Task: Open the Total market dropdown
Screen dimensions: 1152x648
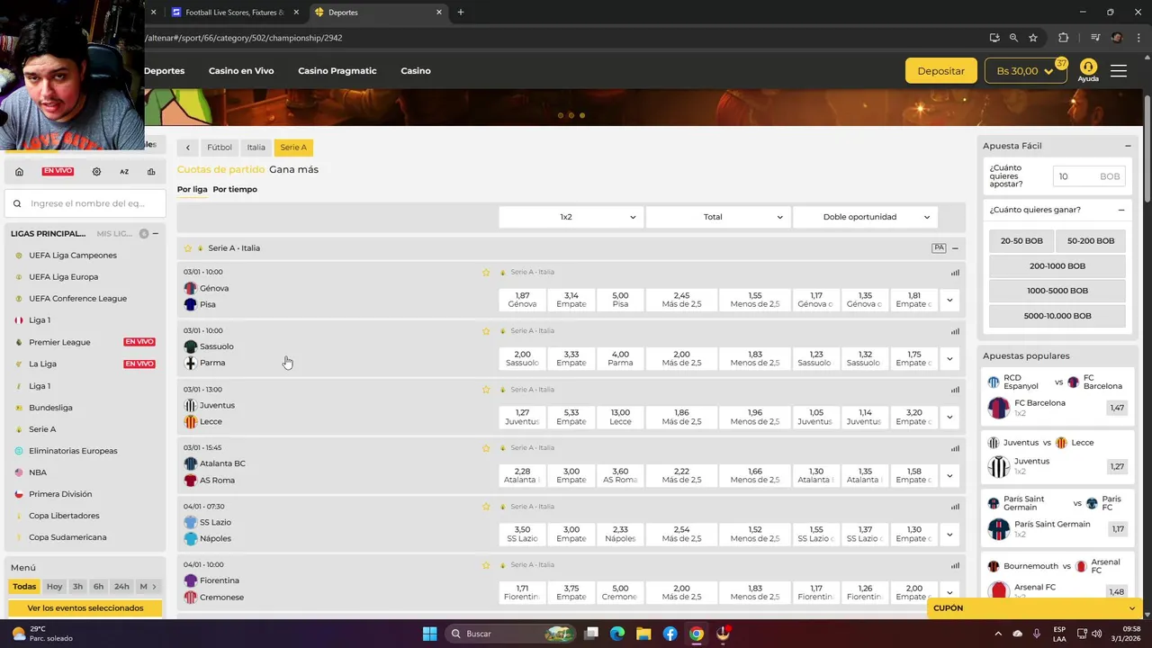Action: click(718, 217)
